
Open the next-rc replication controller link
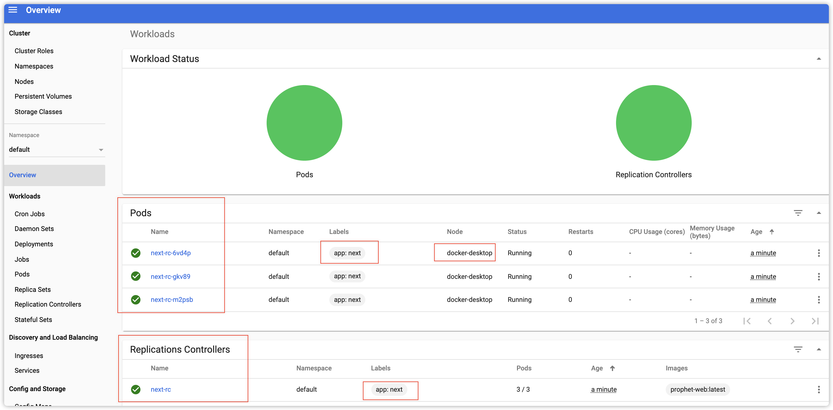[x=161, y=389]
